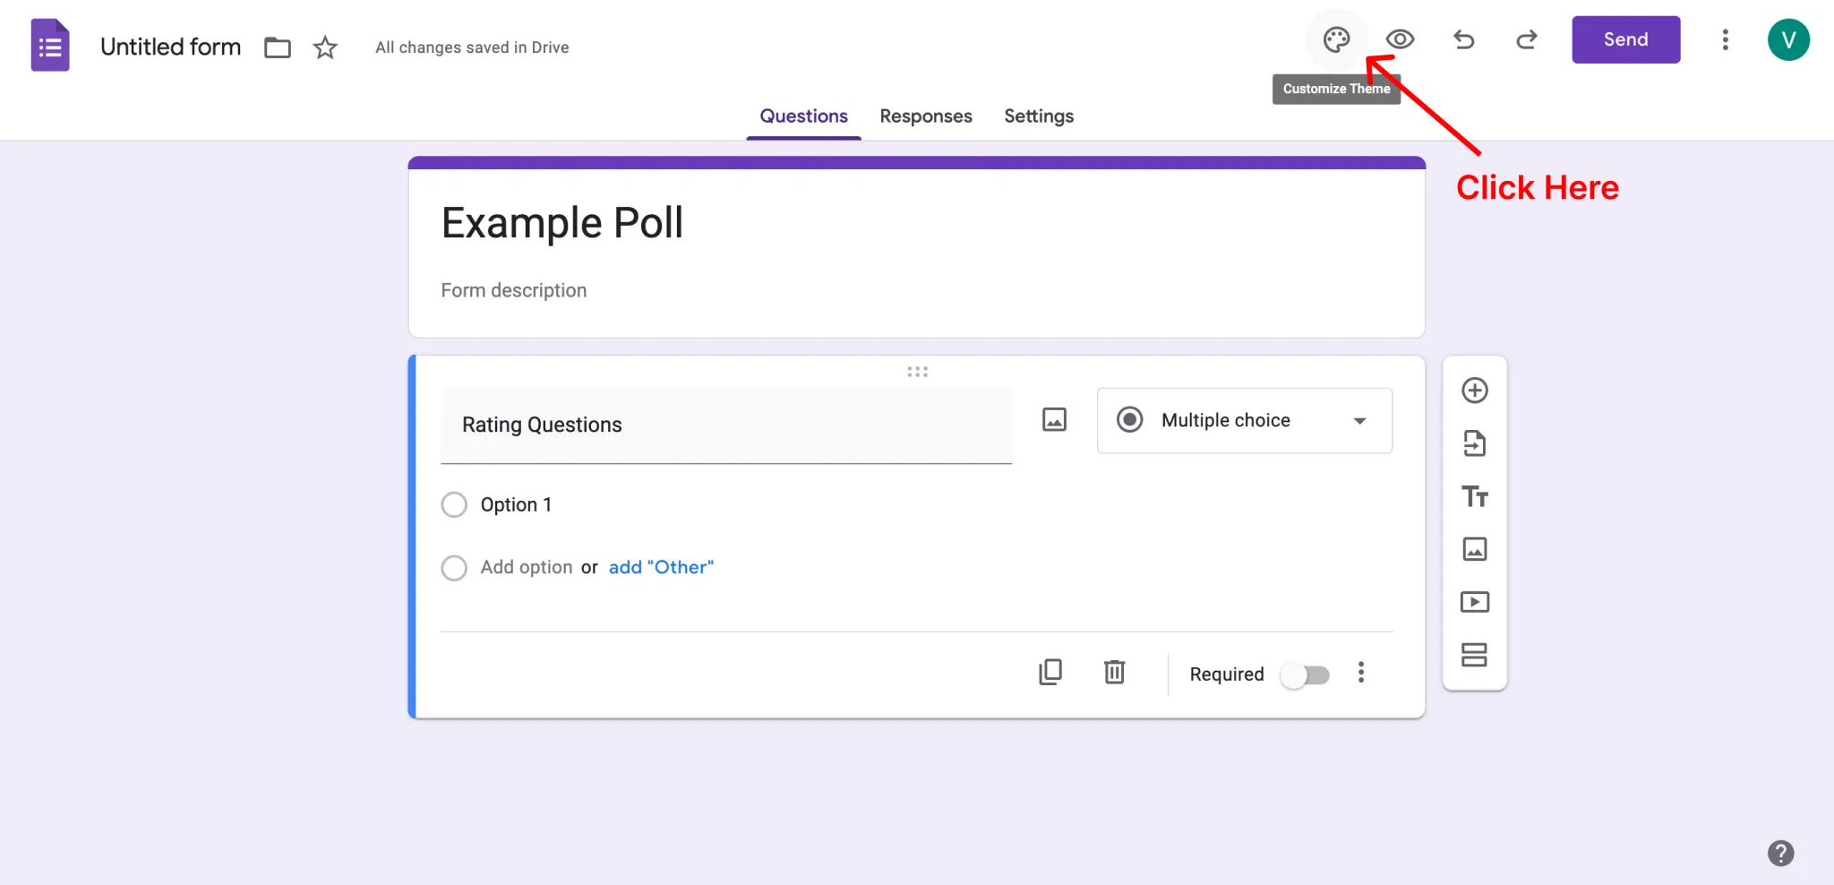Screen dimensions: 1834x885
Task: Click the add "Other" link
Action: 661,567
